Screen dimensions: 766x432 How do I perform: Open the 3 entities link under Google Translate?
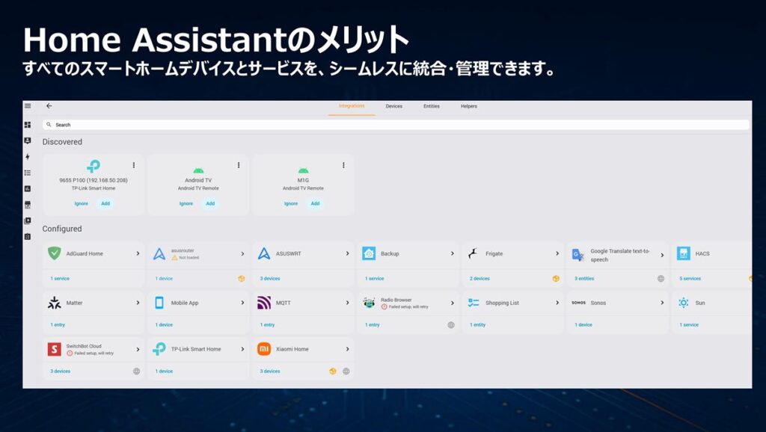(x=584, y=279)
